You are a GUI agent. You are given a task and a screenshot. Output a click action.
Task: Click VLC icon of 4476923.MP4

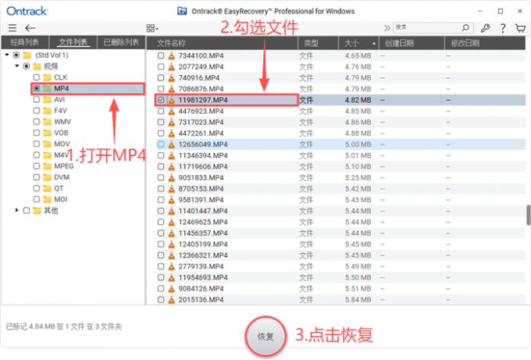click(x=172, y=111)
